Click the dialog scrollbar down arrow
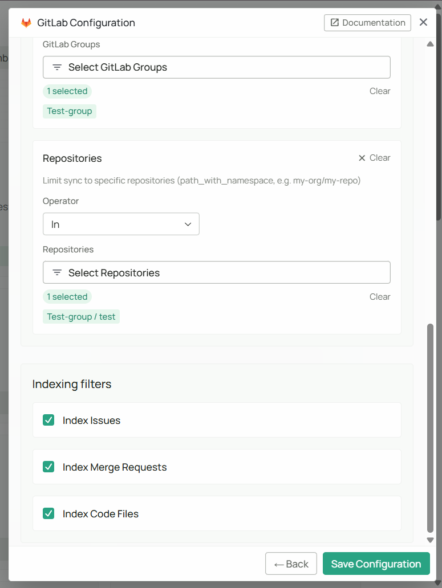 pyautogui.click(x=431, y=540)
